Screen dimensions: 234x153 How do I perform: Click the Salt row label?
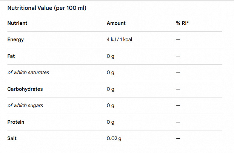point(12,138)
